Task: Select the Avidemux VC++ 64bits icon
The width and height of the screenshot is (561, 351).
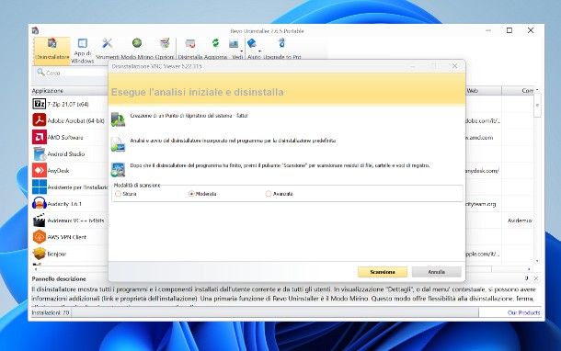Action: 39,221
